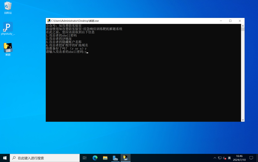Click the muted volume icon in tray
The height and width of the screenshot is (162, 258).
(x=224, y=158)
